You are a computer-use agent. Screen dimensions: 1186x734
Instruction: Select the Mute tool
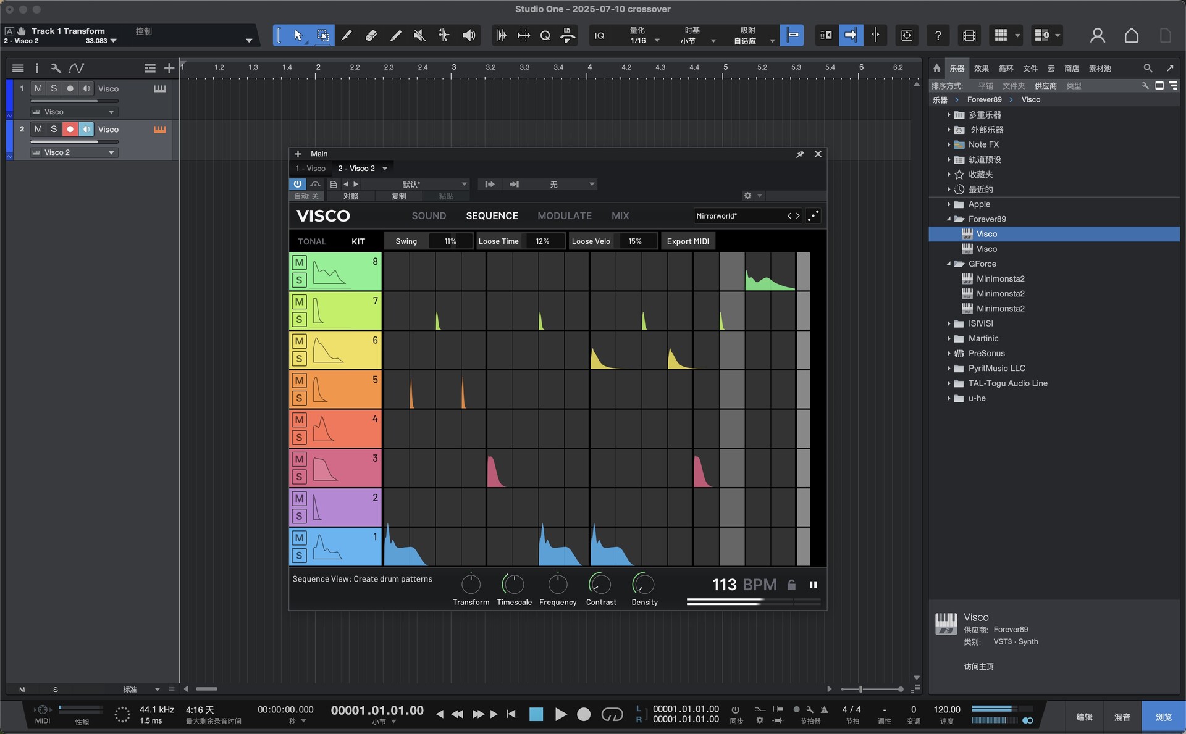(x=419, y=35)
